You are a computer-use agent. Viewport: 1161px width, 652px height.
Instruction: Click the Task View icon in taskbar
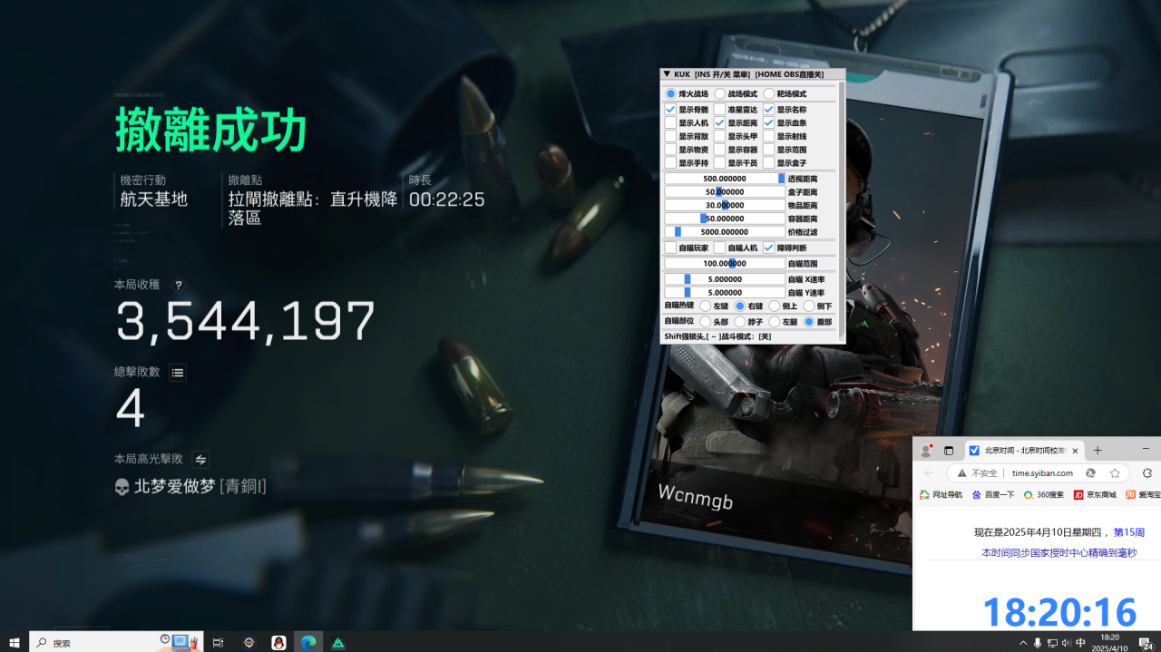click(x=218, y=642)
